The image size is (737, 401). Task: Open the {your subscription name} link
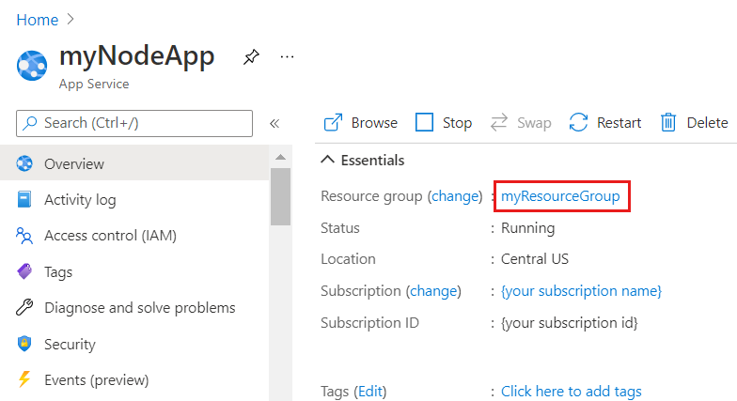pyautogui.click(x=581, y=291)
